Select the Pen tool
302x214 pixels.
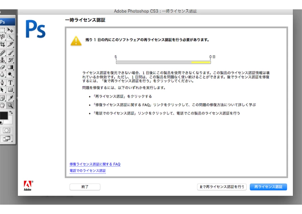(3, 83)
